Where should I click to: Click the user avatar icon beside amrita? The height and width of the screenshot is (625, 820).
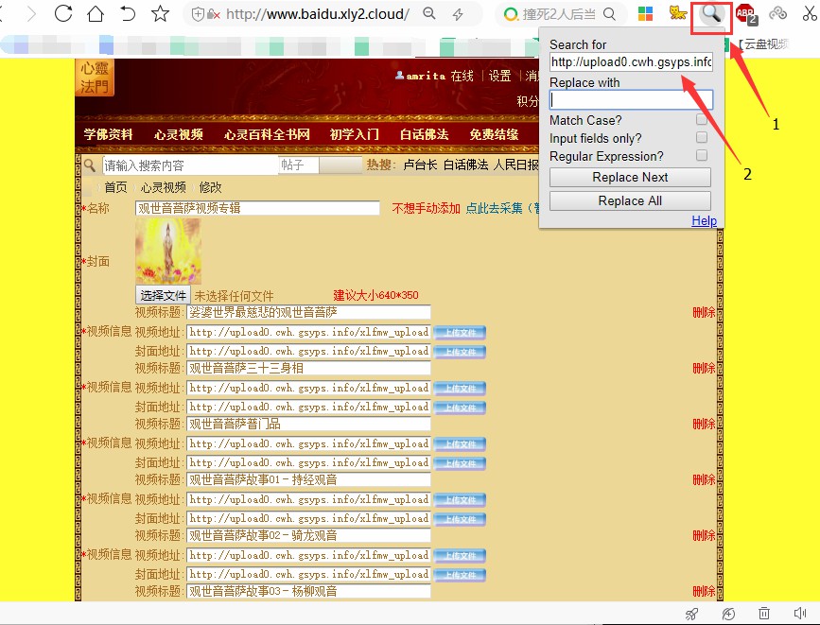pos(399,76)
